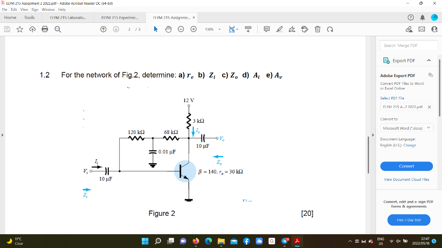Save the PDF with the save icon

(7, 29)
